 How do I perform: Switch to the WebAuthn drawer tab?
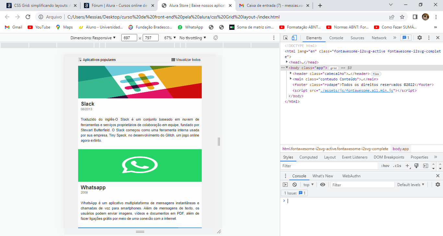[351, 176]
